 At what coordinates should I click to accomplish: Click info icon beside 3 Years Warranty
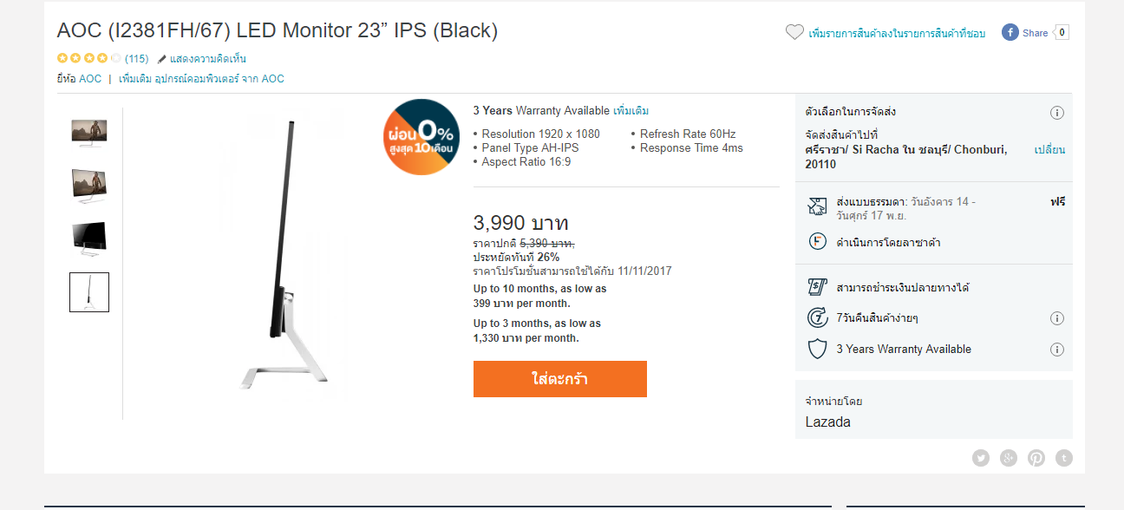pyautogui.click(x=1057, y=350)
